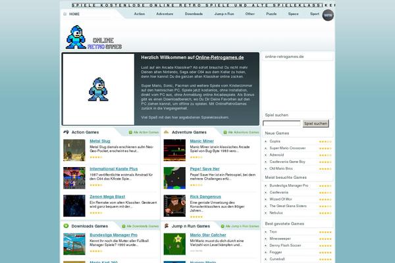Click the Mega Man site logo
This screenshot has width=395, height=263.
tap(93, 37)
